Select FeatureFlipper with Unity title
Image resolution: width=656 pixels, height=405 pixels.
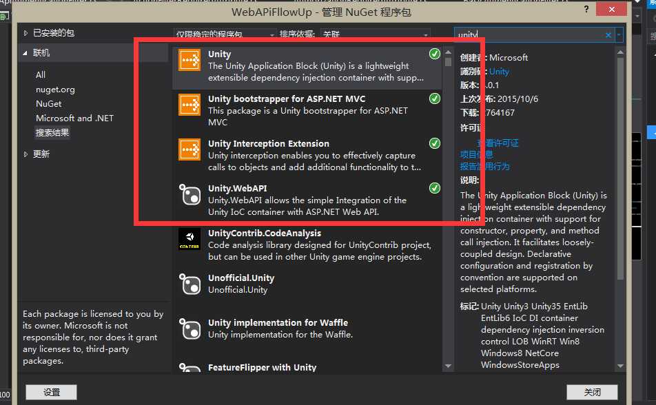pyautogui.click(x=262, y=367)
